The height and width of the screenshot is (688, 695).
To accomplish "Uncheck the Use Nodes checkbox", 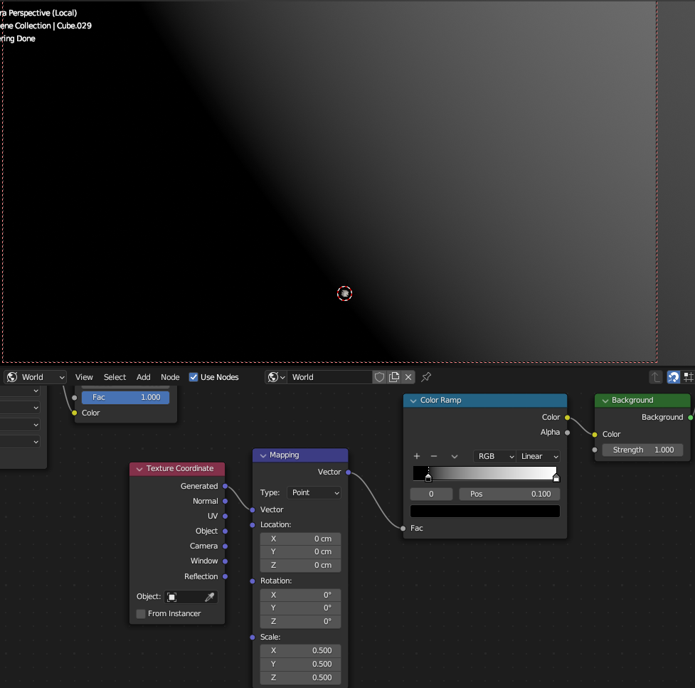I will [193, 377].
